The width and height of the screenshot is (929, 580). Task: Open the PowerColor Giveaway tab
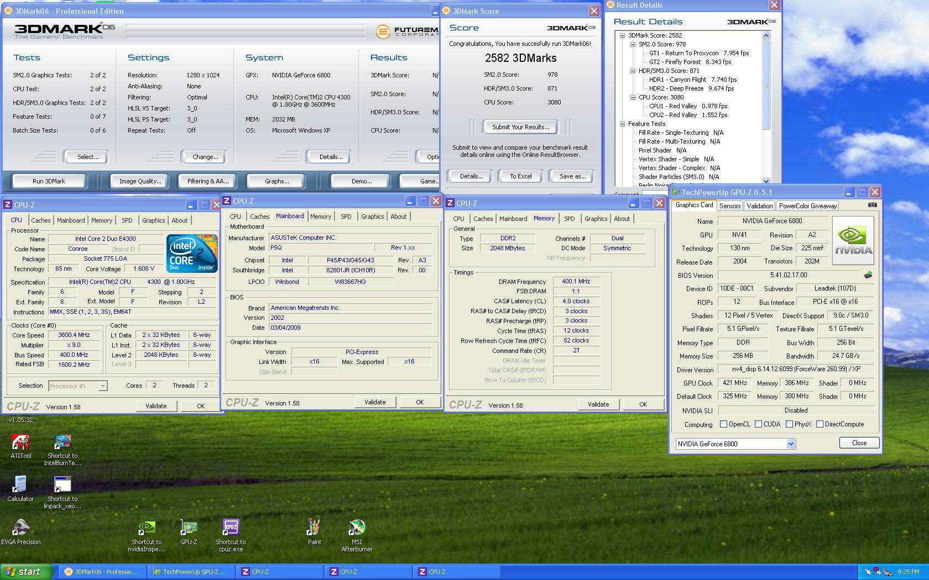[807, 205]
